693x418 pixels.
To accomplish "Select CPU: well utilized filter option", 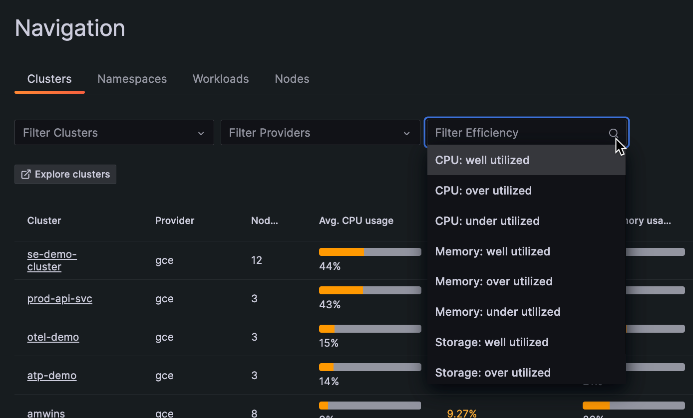I will (x=482, y=160).
